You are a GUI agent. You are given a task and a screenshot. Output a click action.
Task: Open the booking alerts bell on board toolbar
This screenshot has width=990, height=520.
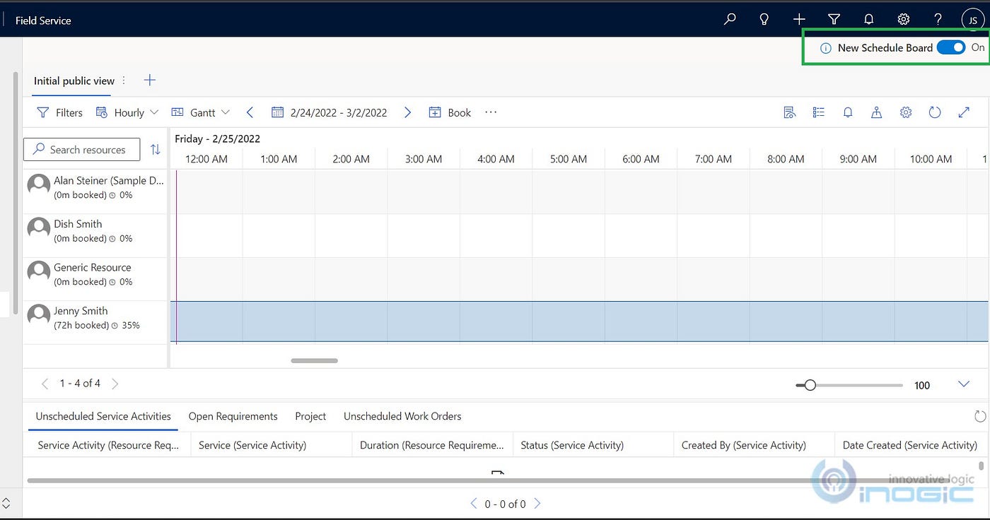click(x=848, y=112)
